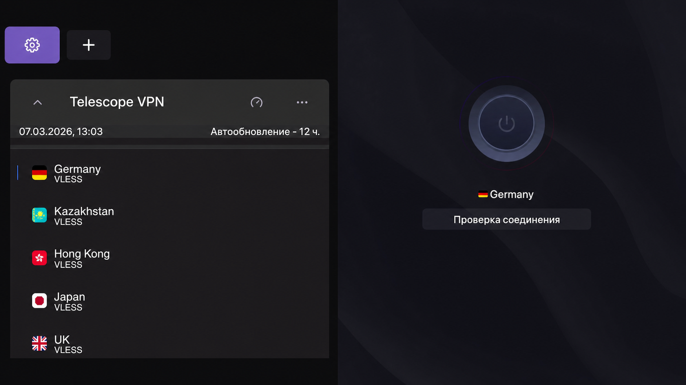Click the UK flag icon

[x=39, y=344]
